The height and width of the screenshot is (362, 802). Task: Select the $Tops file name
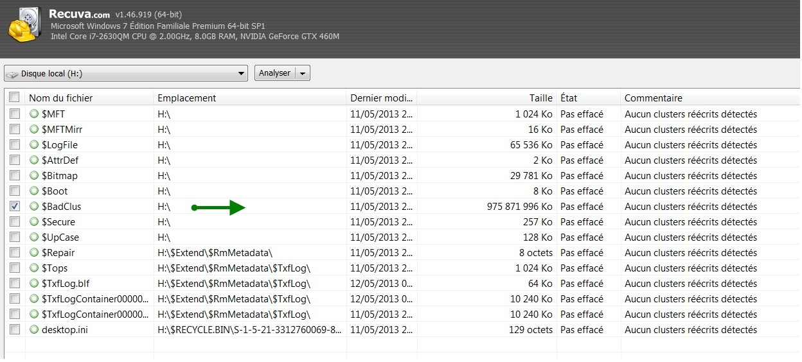pos(55,268)
